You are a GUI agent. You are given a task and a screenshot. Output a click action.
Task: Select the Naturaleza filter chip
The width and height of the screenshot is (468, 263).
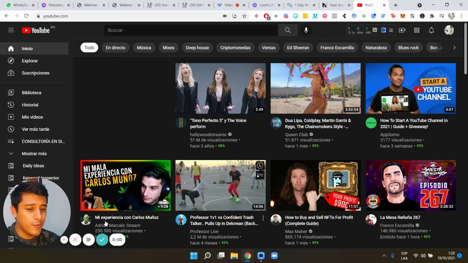[x=376, y=48]
